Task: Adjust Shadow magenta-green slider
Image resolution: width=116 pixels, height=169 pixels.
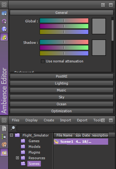Action: point(64,48)
